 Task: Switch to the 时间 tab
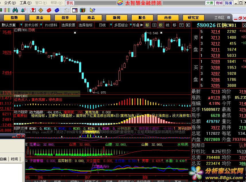[x=14, y=159]
